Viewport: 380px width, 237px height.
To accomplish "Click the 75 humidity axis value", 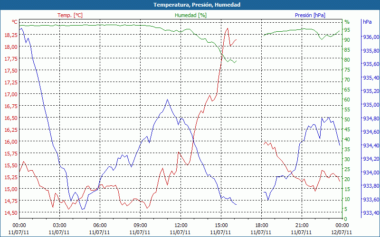I will (x=347, y=70).
